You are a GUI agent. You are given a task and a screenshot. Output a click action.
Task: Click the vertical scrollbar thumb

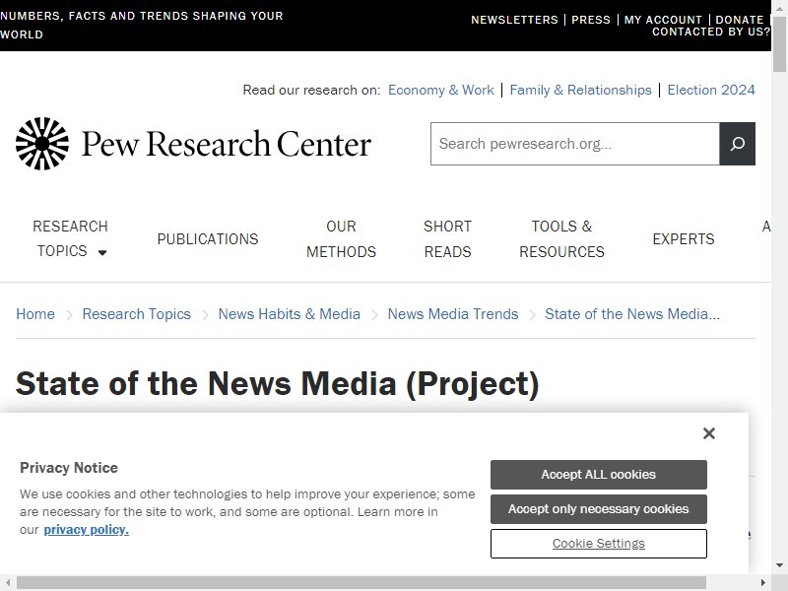coord(779,43)
